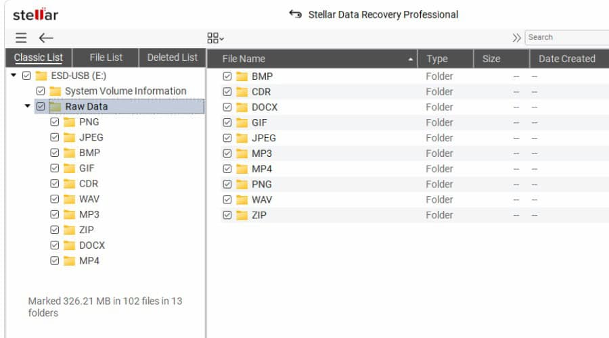The width and height of the screenshot is (609, 338).
Task: Uncheck DOCX in the file list
Action: [x=227, y=107]
